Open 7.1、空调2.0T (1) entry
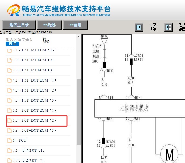 tap(38, 151)
